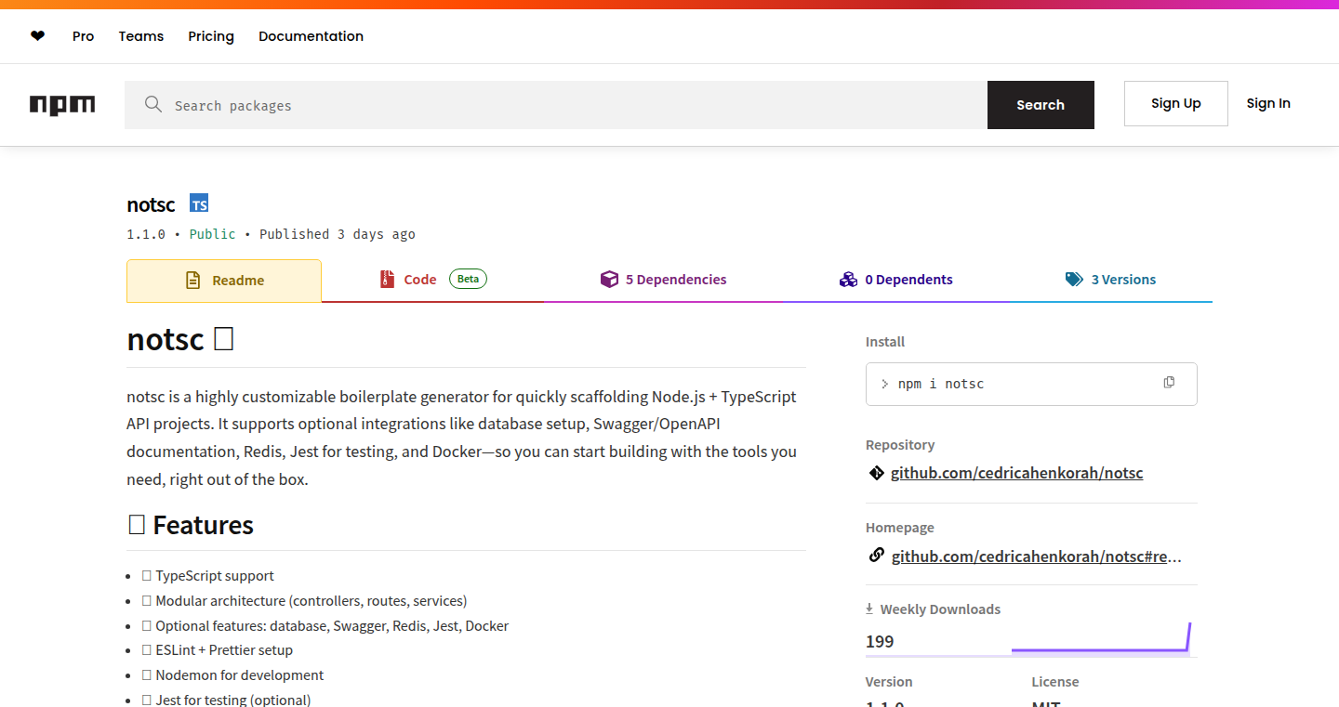
Task: Click the TypeScript support list item
Action: tap(207, 576)
